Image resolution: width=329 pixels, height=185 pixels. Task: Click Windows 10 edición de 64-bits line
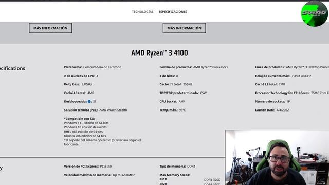(x=85, y=127)
